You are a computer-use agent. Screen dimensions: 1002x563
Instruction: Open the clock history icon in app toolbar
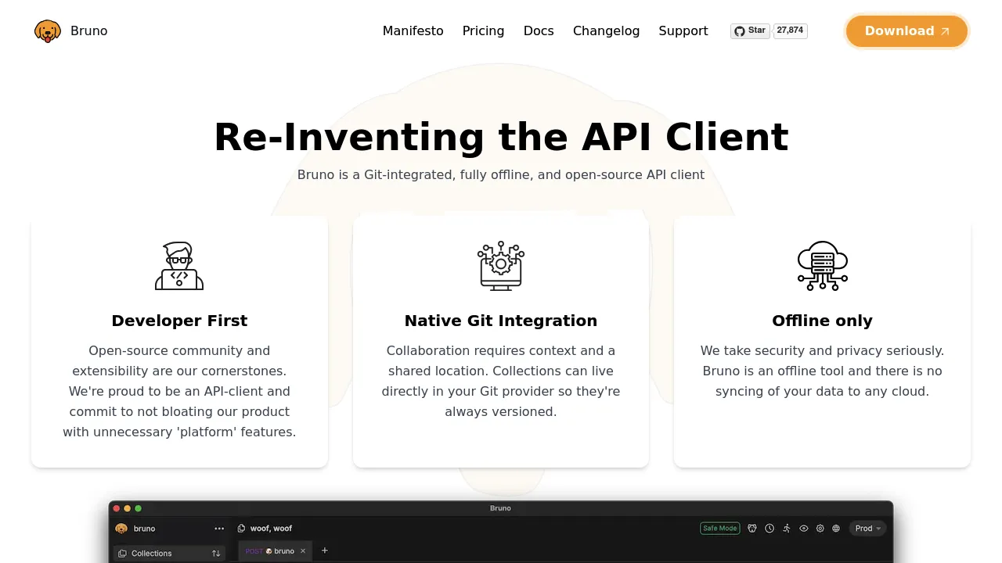point(770,529)
